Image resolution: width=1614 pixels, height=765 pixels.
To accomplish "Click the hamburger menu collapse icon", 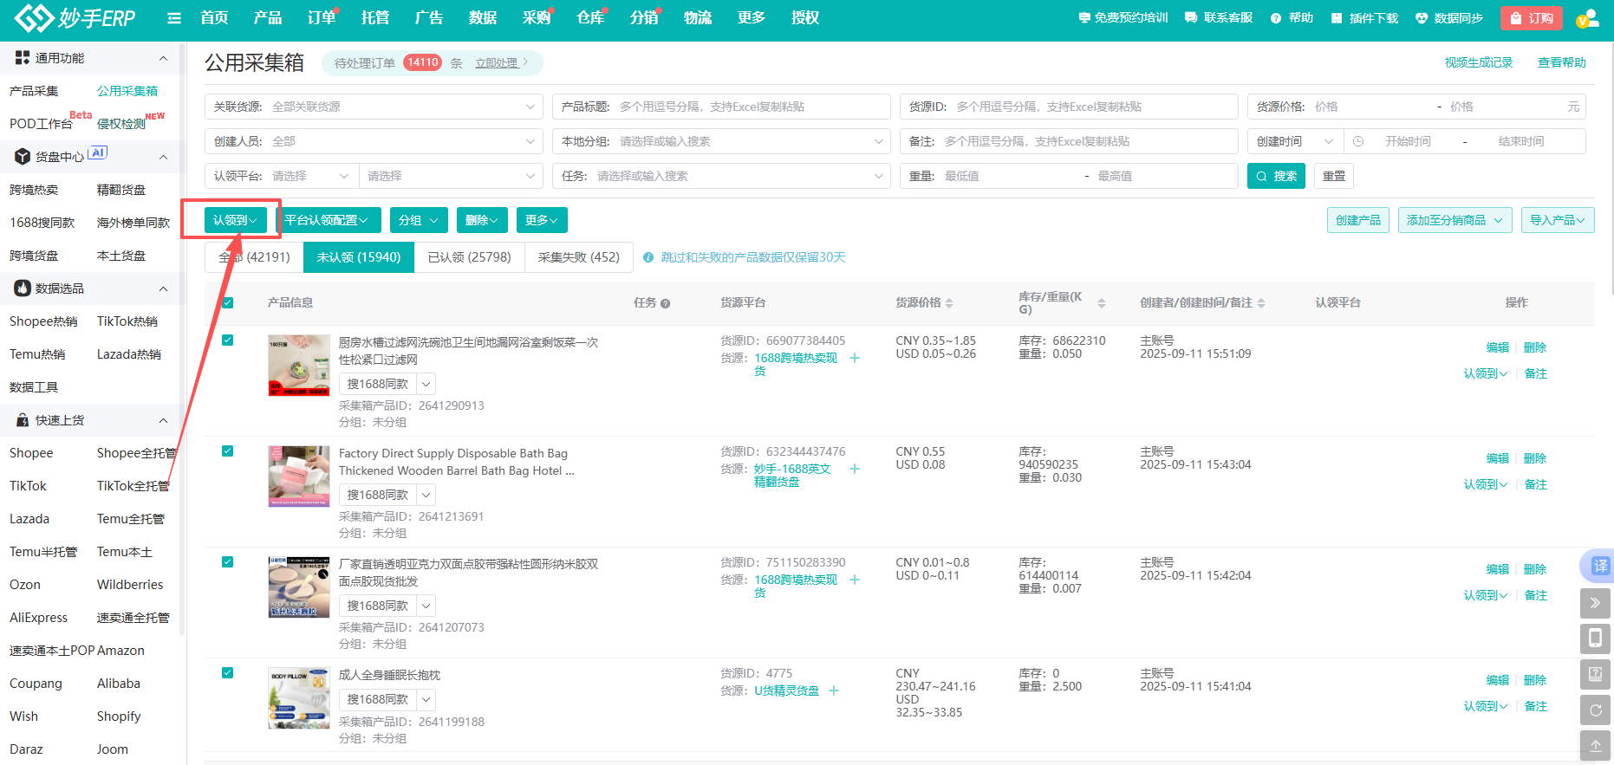I will 174,18.
